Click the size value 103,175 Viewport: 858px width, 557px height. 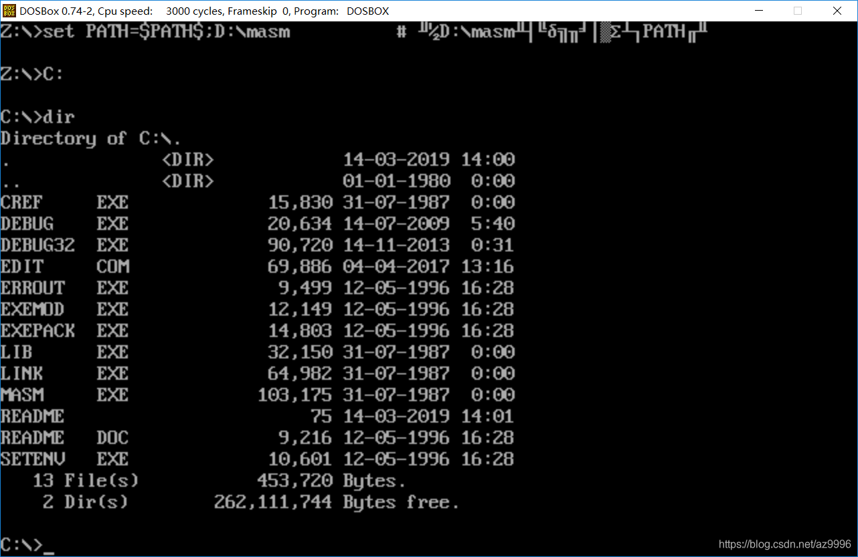pos(294,395)
